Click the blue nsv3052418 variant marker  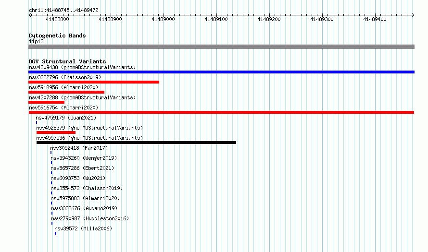click(x=51, y=153)
